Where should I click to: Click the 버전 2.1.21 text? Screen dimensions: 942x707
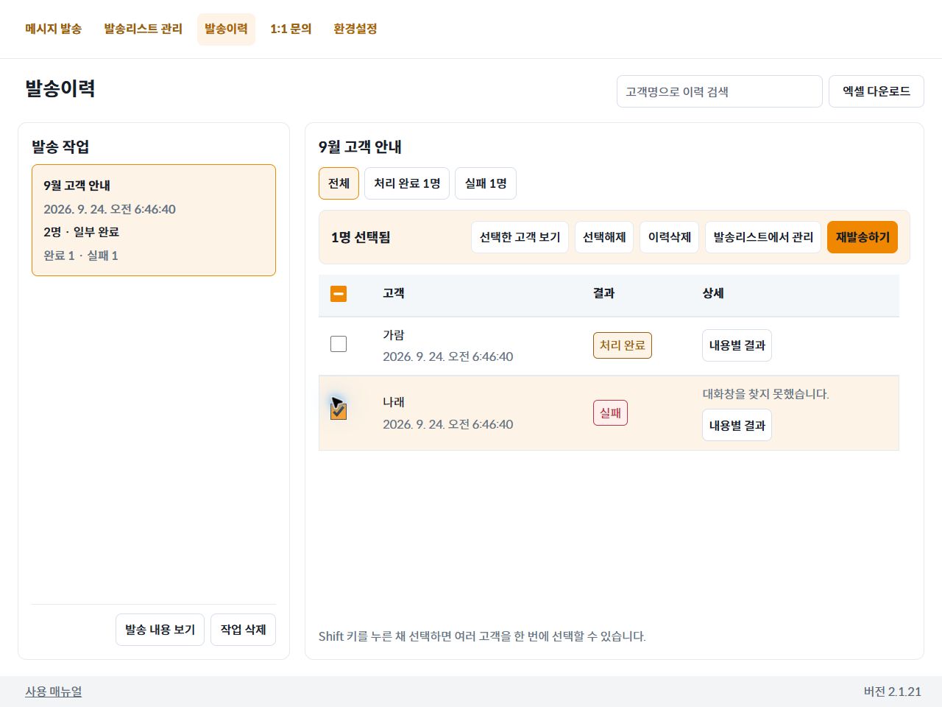[892, 692]
